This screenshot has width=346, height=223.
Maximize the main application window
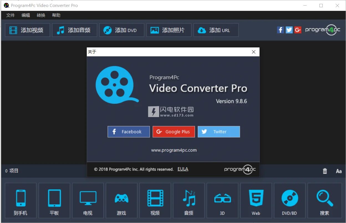click(x=321, y=6)
